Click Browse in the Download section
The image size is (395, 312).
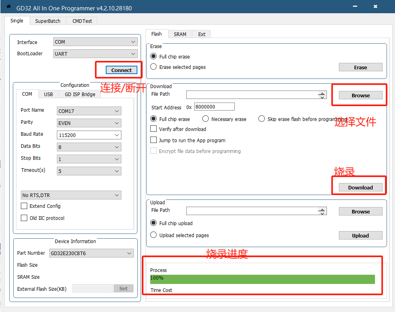pyautogui.click(x=361, y=95)
